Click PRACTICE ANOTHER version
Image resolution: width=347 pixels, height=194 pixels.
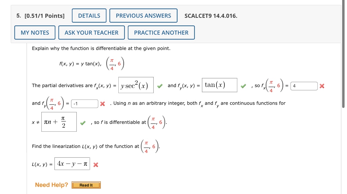[161, 32]
